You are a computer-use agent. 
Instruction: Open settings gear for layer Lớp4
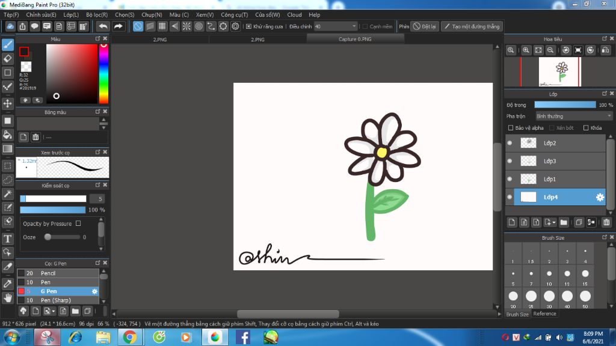point(600,197)
